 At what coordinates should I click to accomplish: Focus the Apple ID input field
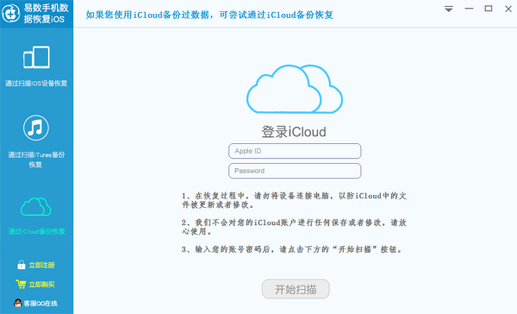point(295,151)
